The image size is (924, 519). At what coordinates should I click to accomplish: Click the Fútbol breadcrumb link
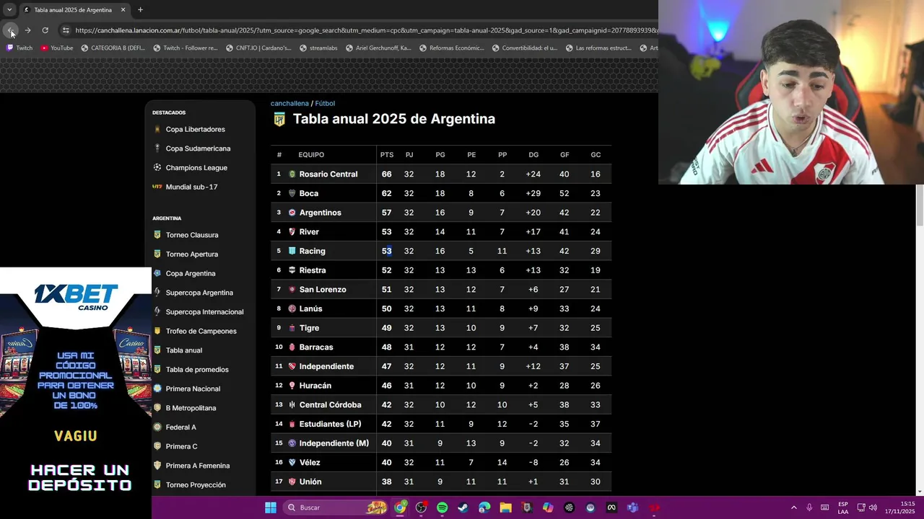325,104
